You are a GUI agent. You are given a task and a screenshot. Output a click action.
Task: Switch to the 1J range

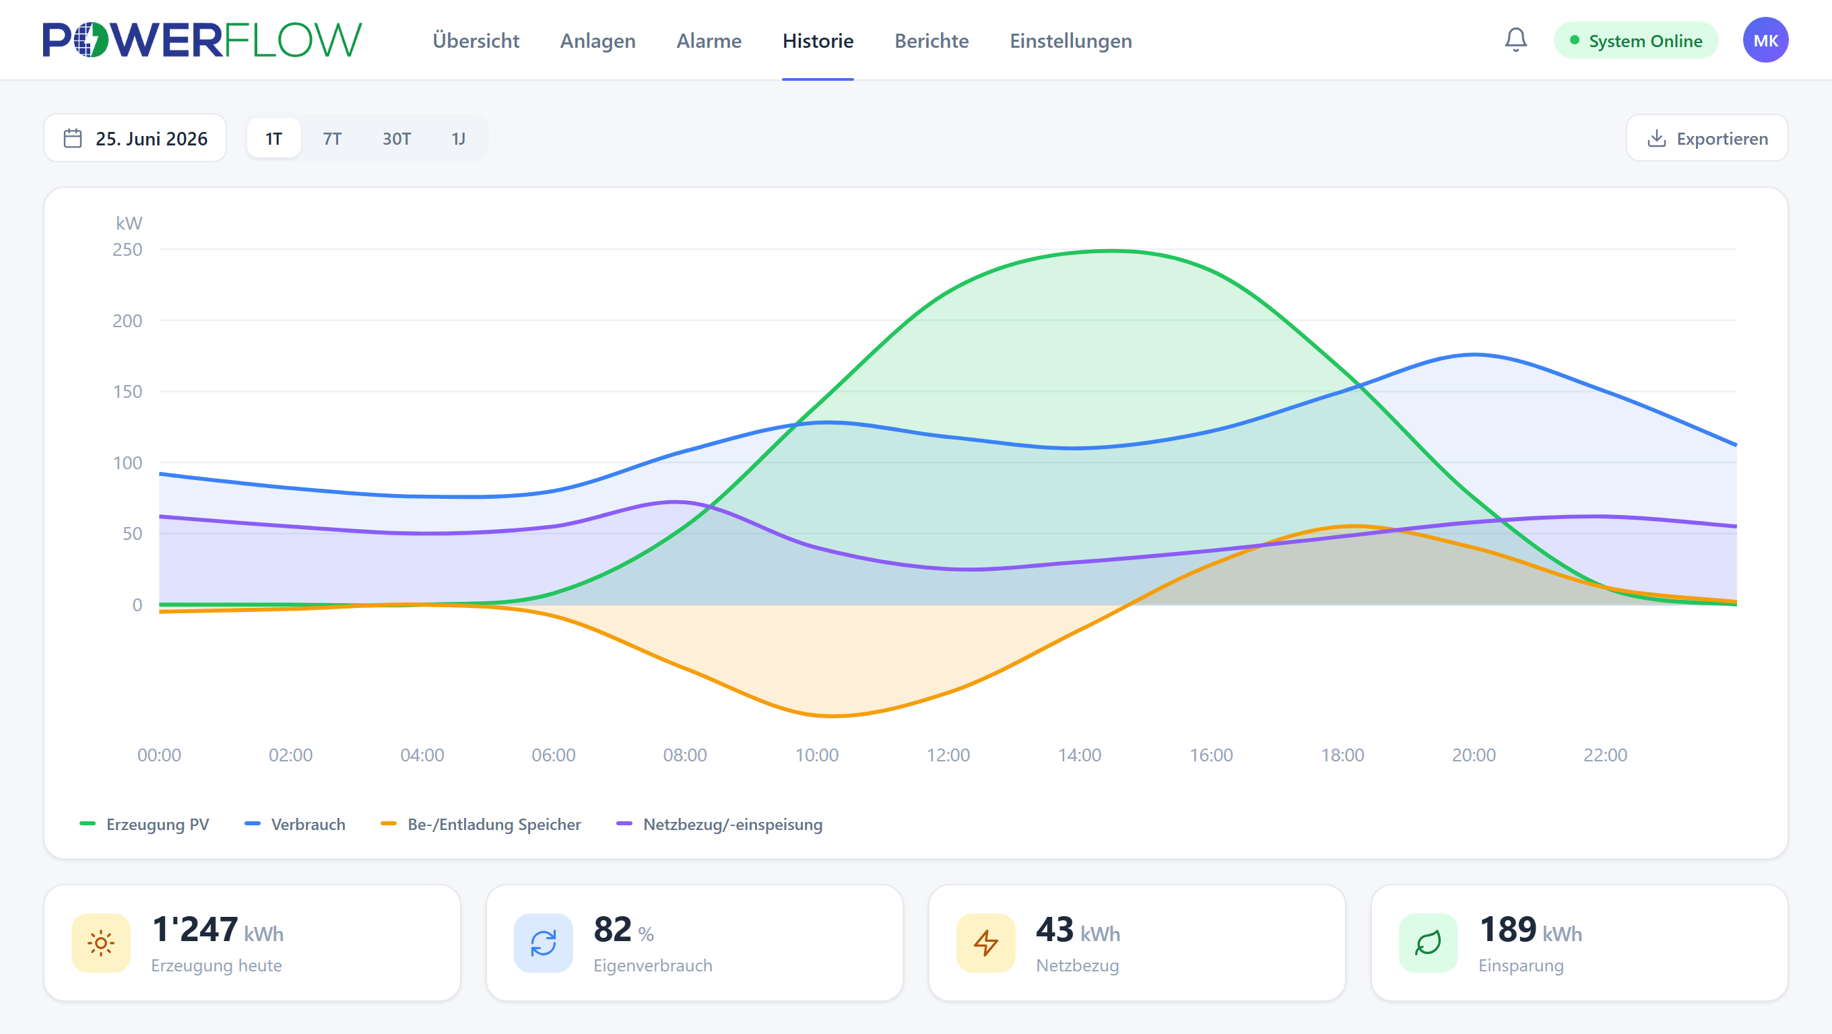tap(459, 139)
